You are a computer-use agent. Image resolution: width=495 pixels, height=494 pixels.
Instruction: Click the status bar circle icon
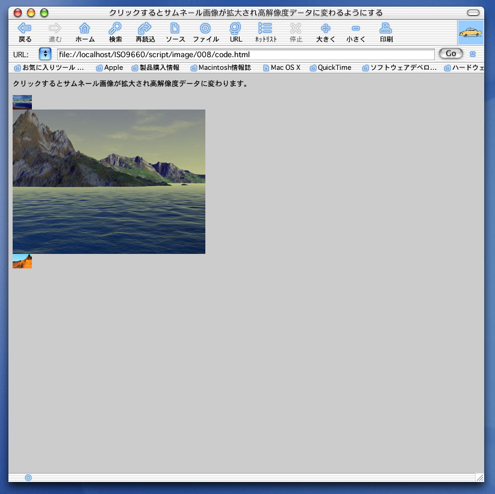tap(28, 478)
